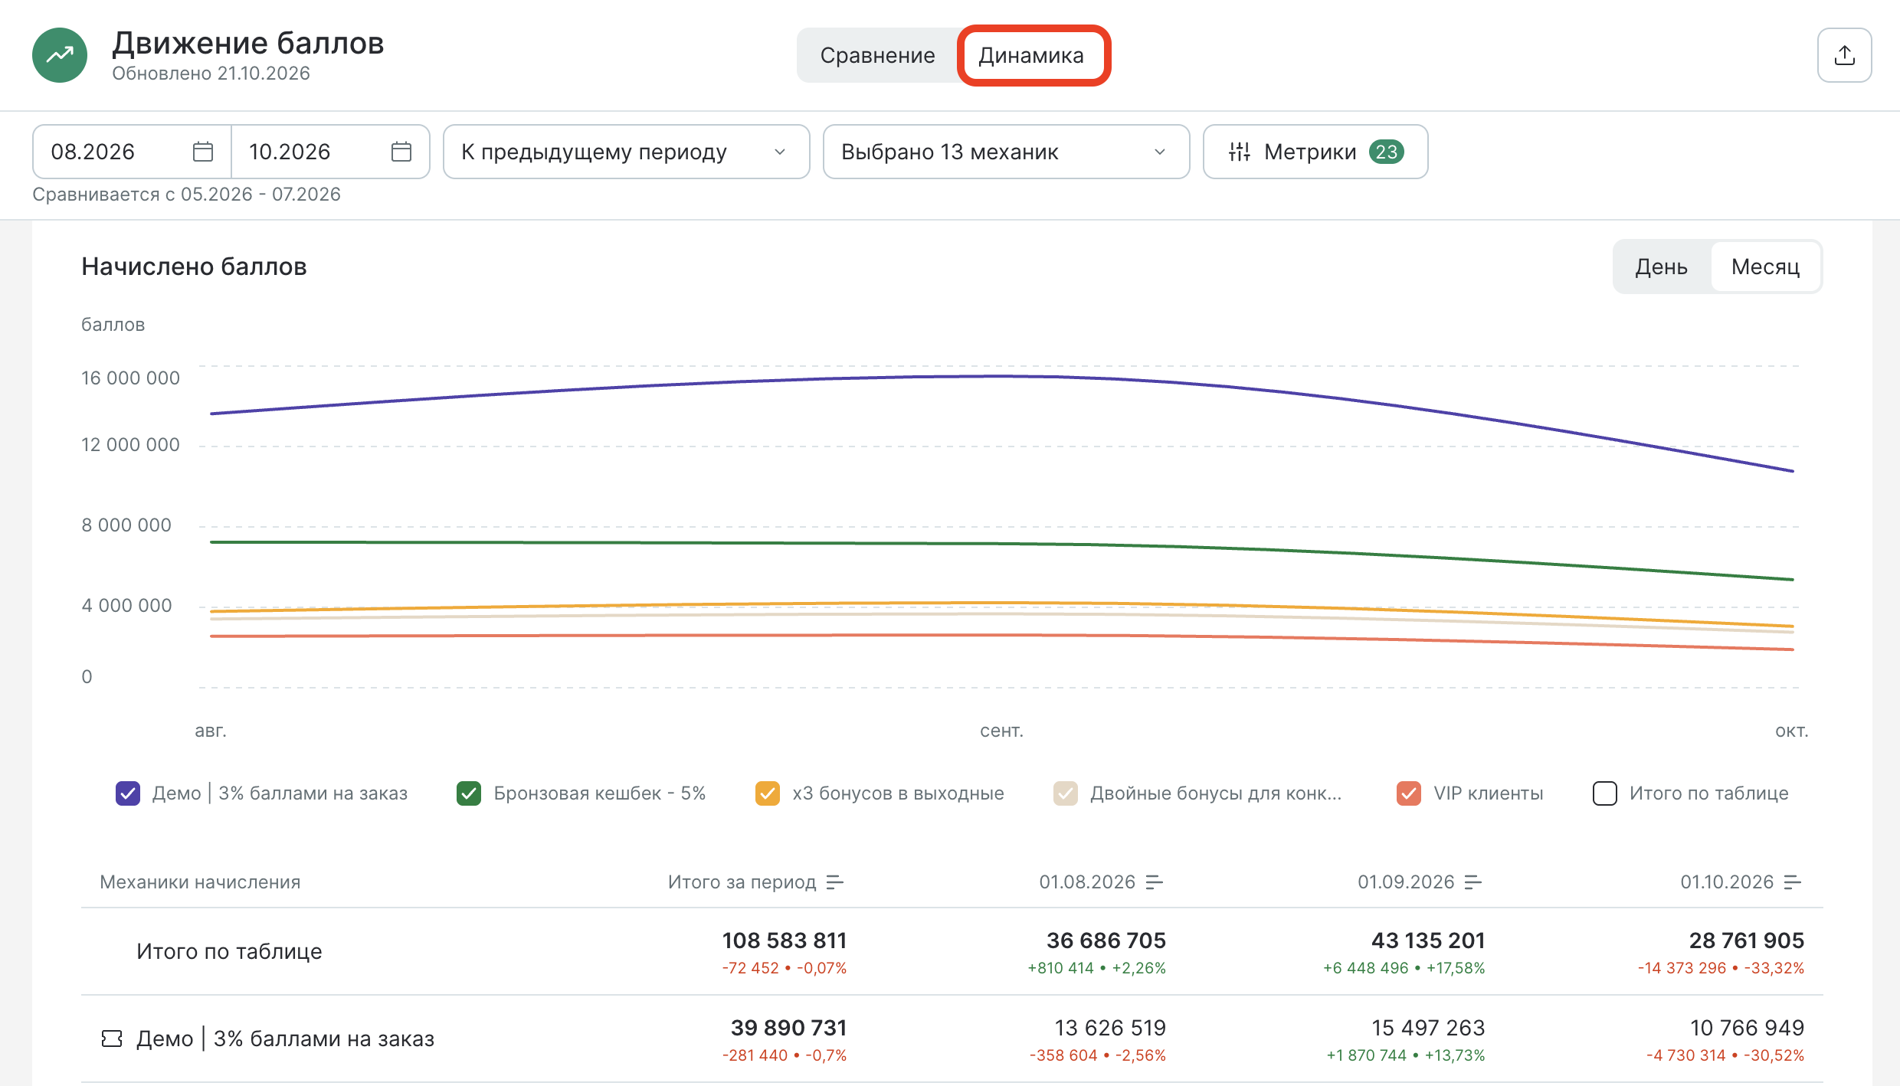The height and width of the screenshot is (1086, 1900).
Task: Select the Динамика tab
Action: point(1032,55)
